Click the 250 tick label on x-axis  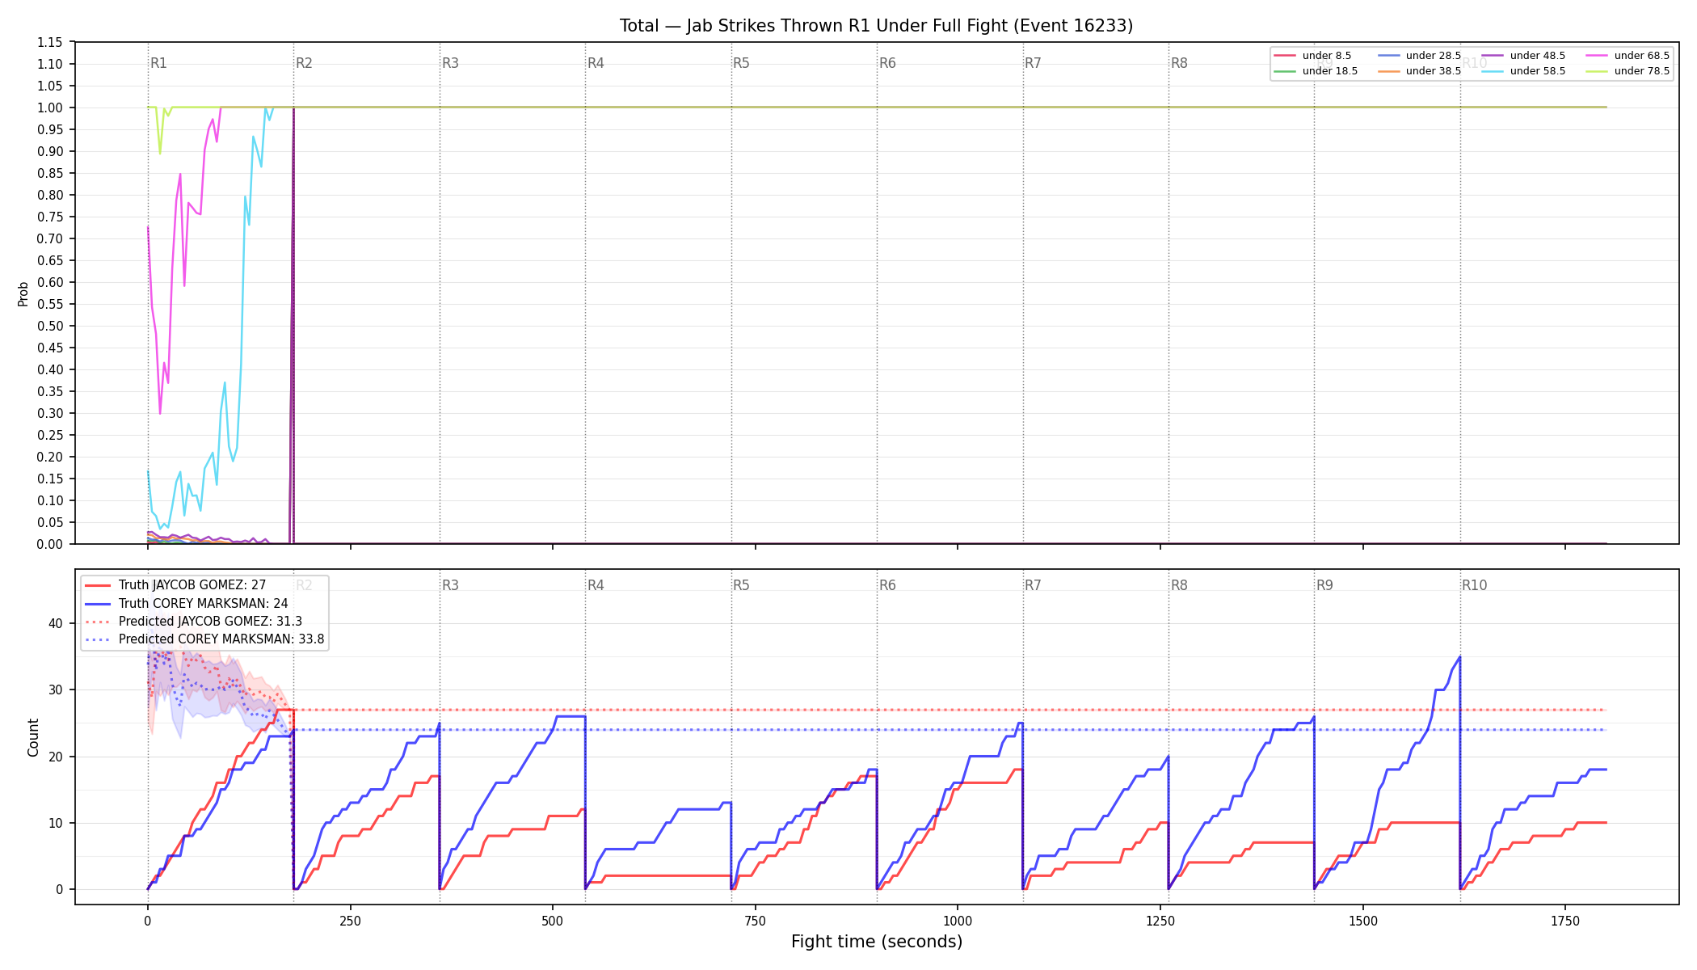[350, 921]
